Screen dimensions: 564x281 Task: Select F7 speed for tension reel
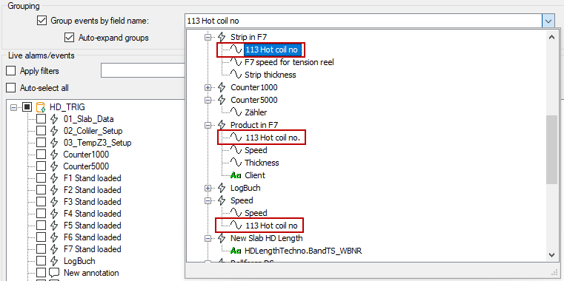(x=289, y=62)
